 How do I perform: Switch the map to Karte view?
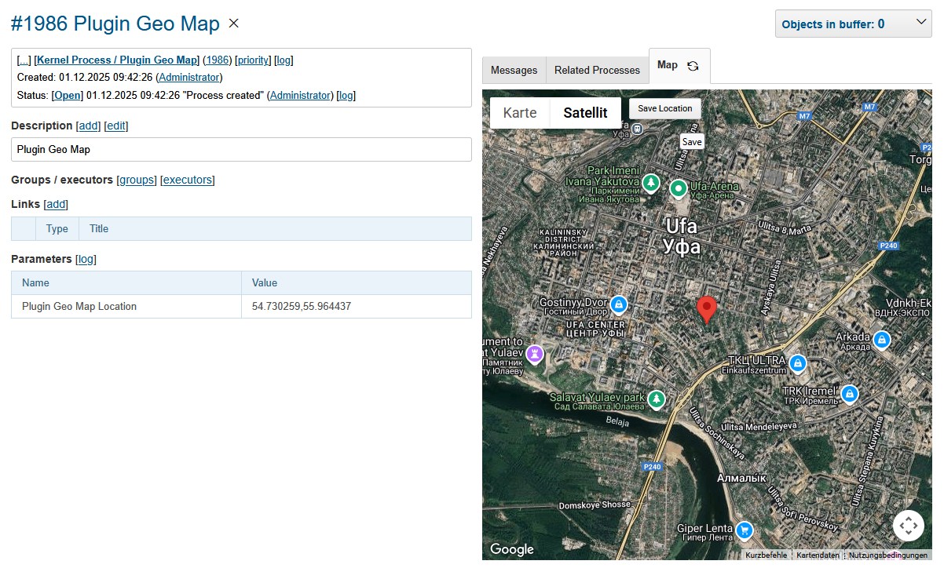[520, 112]
